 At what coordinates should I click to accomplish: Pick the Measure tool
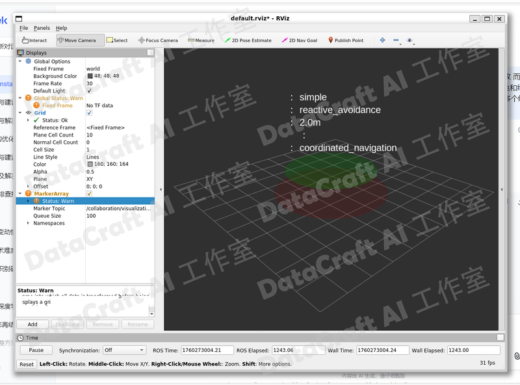pyautogui.click(x=201, y=40)
